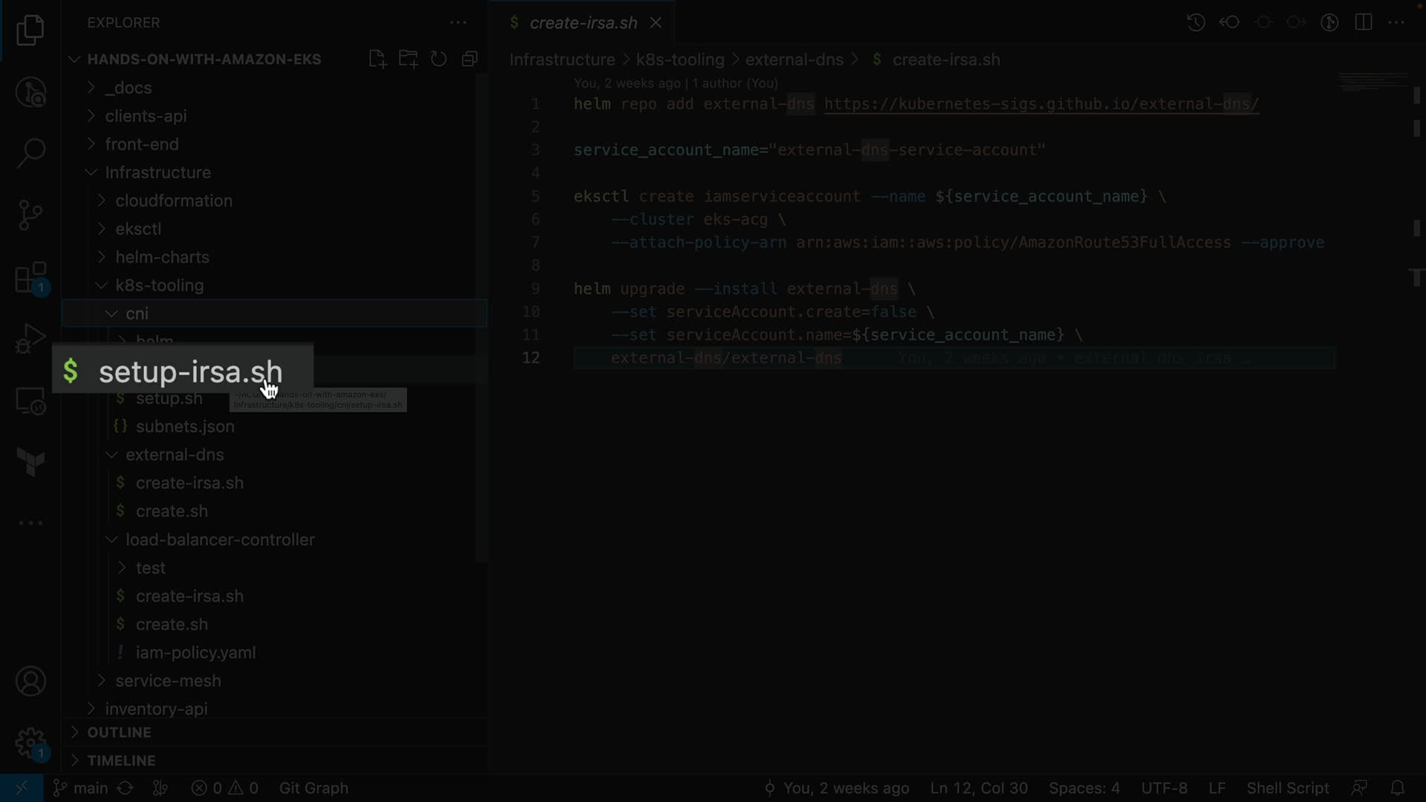Collapse all folders in explorer

tap(469, 59)
